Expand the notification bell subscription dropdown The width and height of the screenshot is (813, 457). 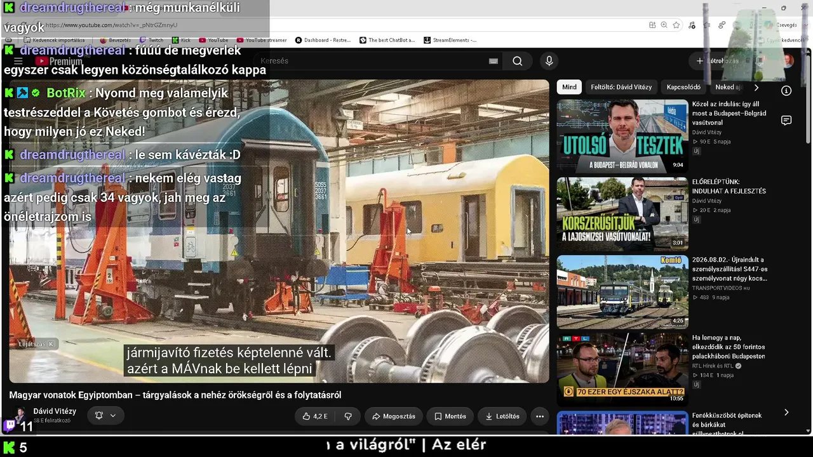tap(105, 416)
